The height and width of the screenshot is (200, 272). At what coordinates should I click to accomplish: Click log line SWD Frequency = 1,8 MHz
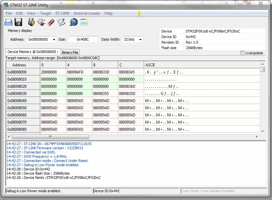37,156
